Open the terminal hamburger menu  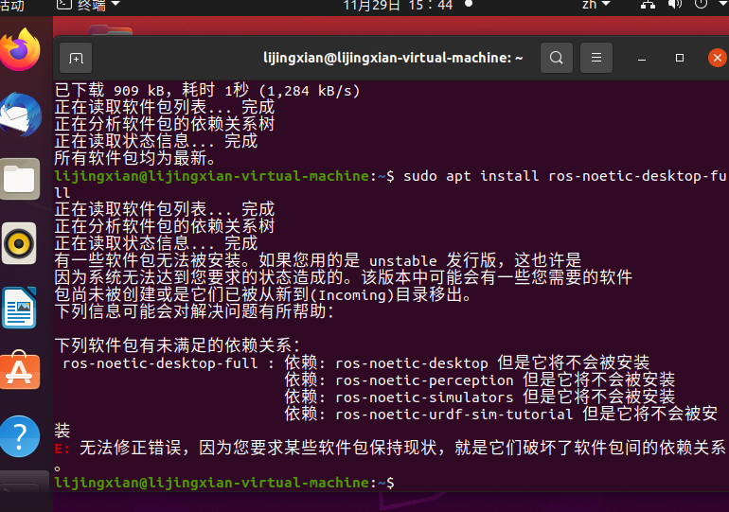596,58
